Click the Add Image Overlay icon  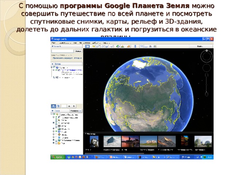point(107,46)
